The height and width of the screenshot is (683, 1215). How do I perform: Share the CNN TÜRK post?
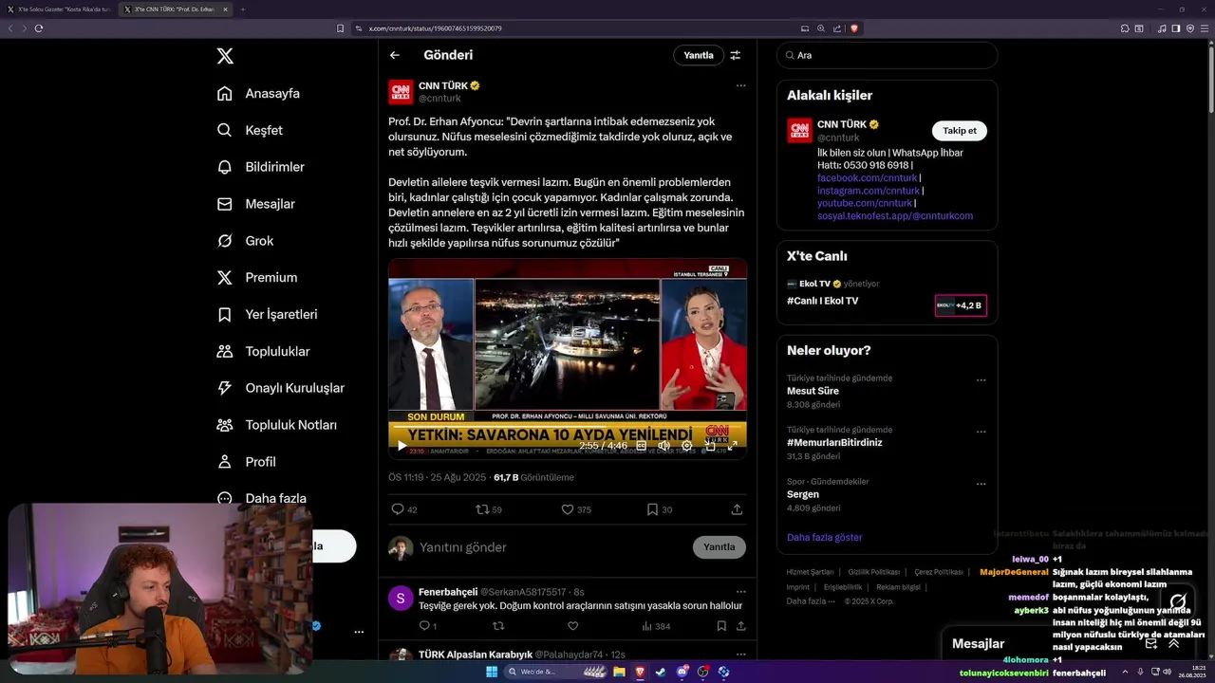pos(737,509)
